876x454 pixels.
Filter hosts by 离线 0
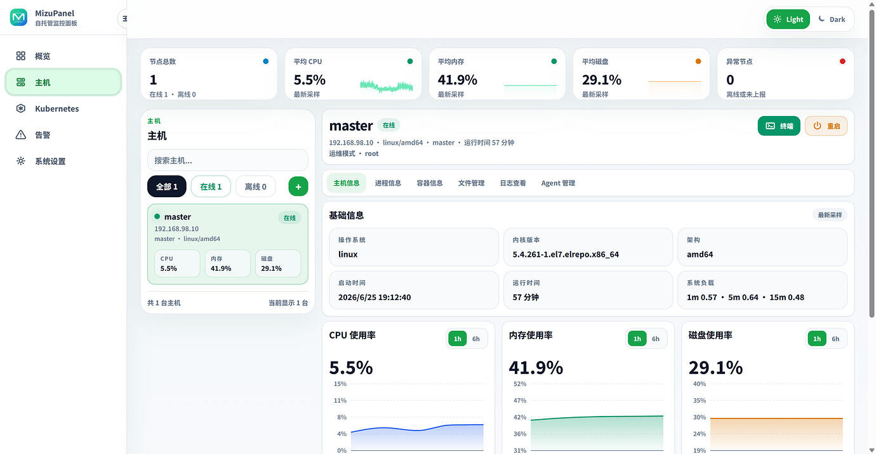pos(255,186)
